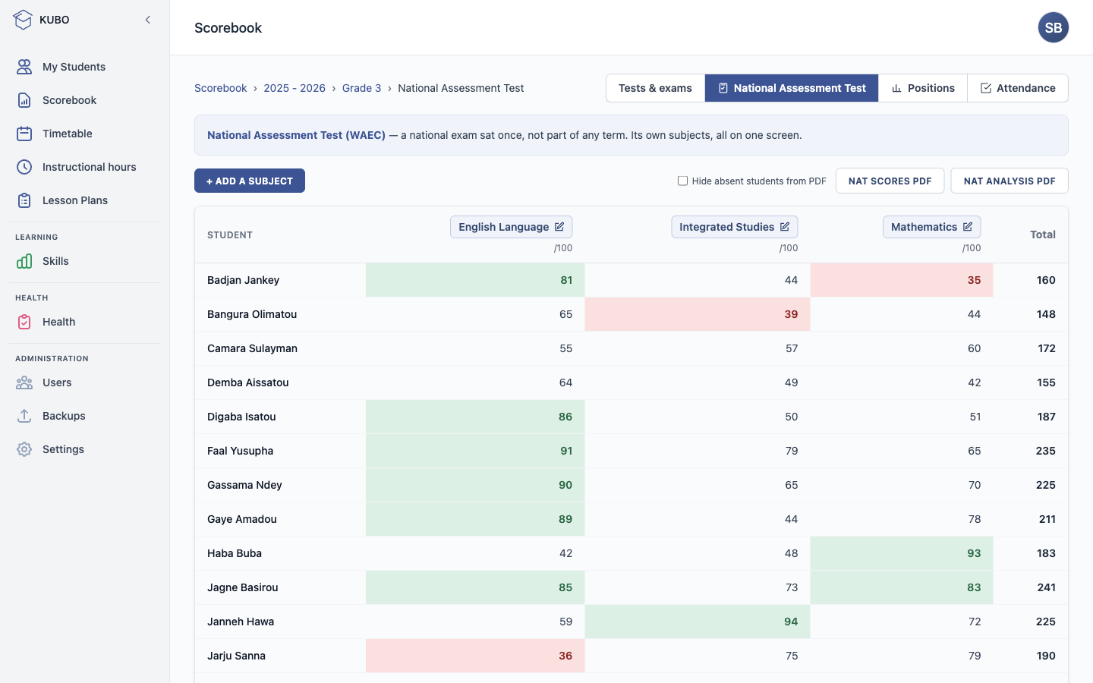Image resolution: width=1093 pixels, height=683 pixels.
Task: Open the Instructional hours clock icon
Action: (24, 167)
